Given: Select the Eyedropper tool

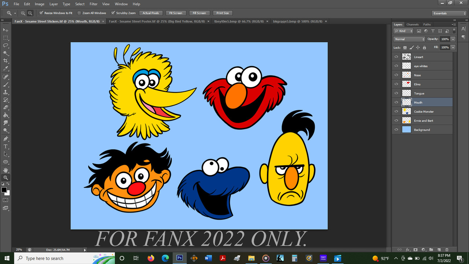Looking at the screenshot, I should pos(5,69).
